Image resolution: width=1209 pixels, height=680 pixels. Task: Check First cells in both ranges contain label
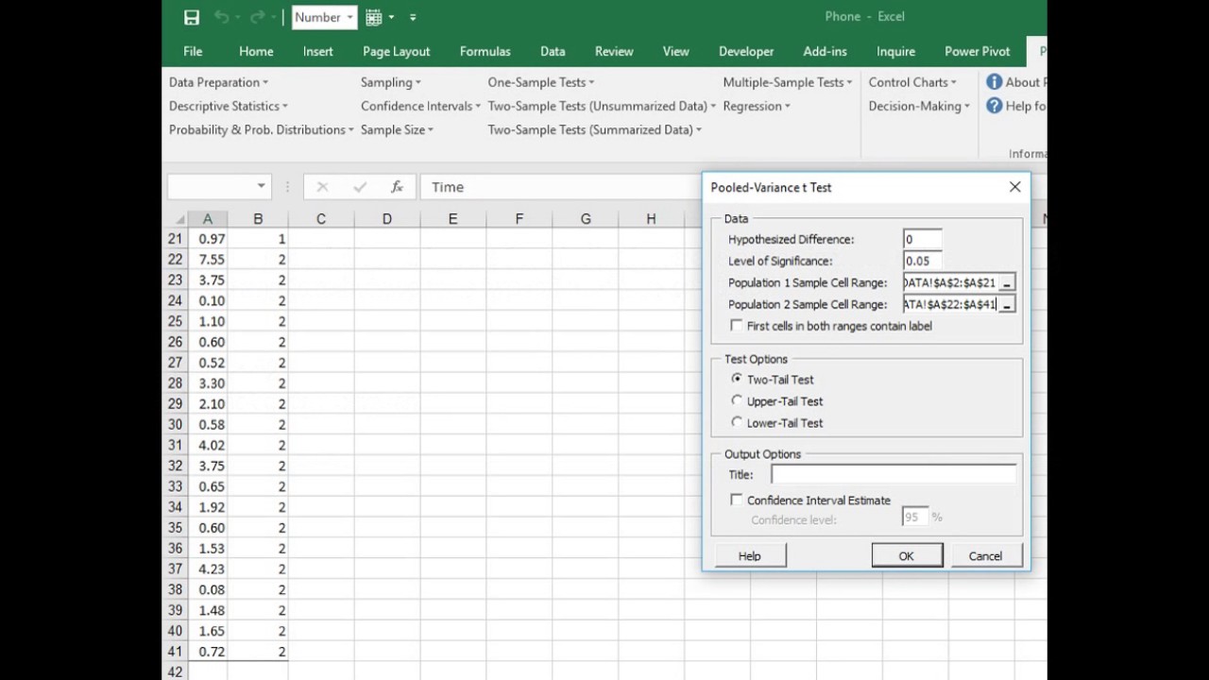[737, 326]
